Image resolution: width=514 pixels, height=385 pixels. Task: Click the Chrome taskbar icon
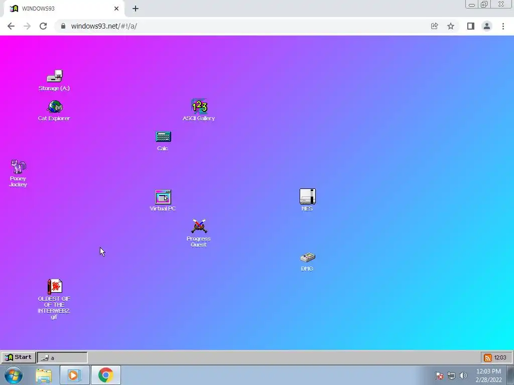pyautogui.click(x=105, y=375)
